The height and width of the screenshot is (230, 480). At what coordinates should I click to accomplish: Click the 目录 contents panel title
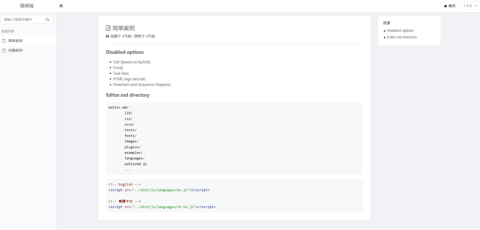387,23
